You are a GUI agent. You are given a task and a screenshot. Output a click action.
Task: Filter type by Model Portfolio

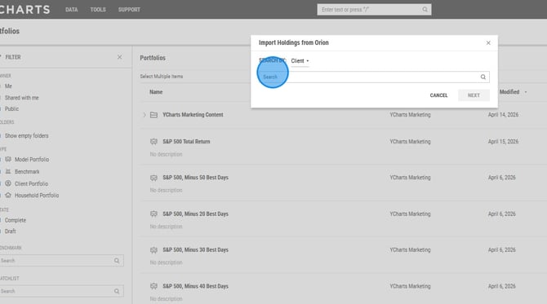coord(32,160)
